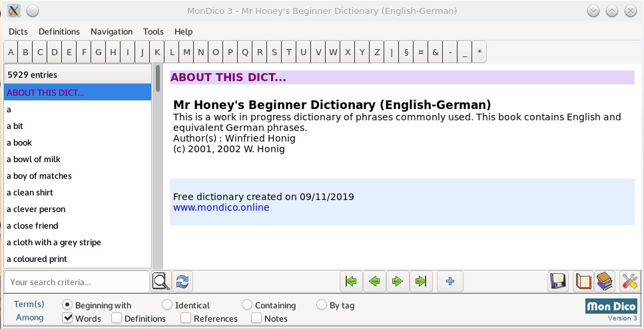This screenshot has height=329, width=644.
Task: Click in the search criteria field
Action: [77, 282]
